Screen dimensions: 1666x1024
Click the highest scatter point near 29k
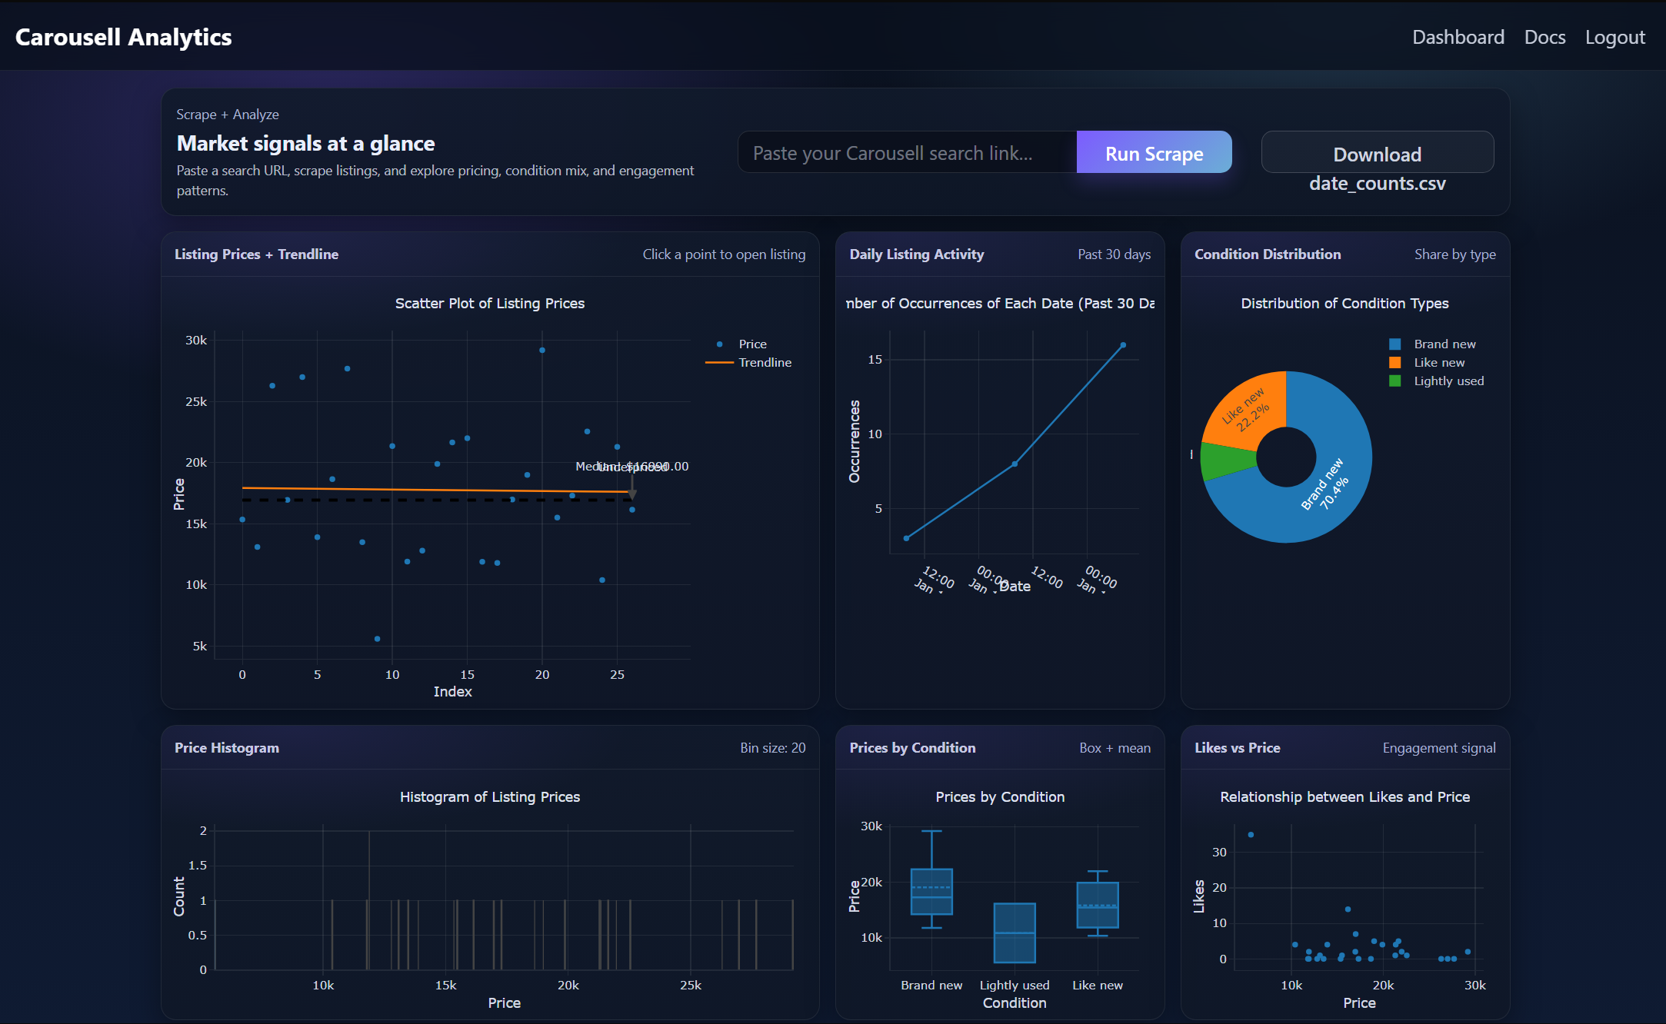[x=542, y=350]
